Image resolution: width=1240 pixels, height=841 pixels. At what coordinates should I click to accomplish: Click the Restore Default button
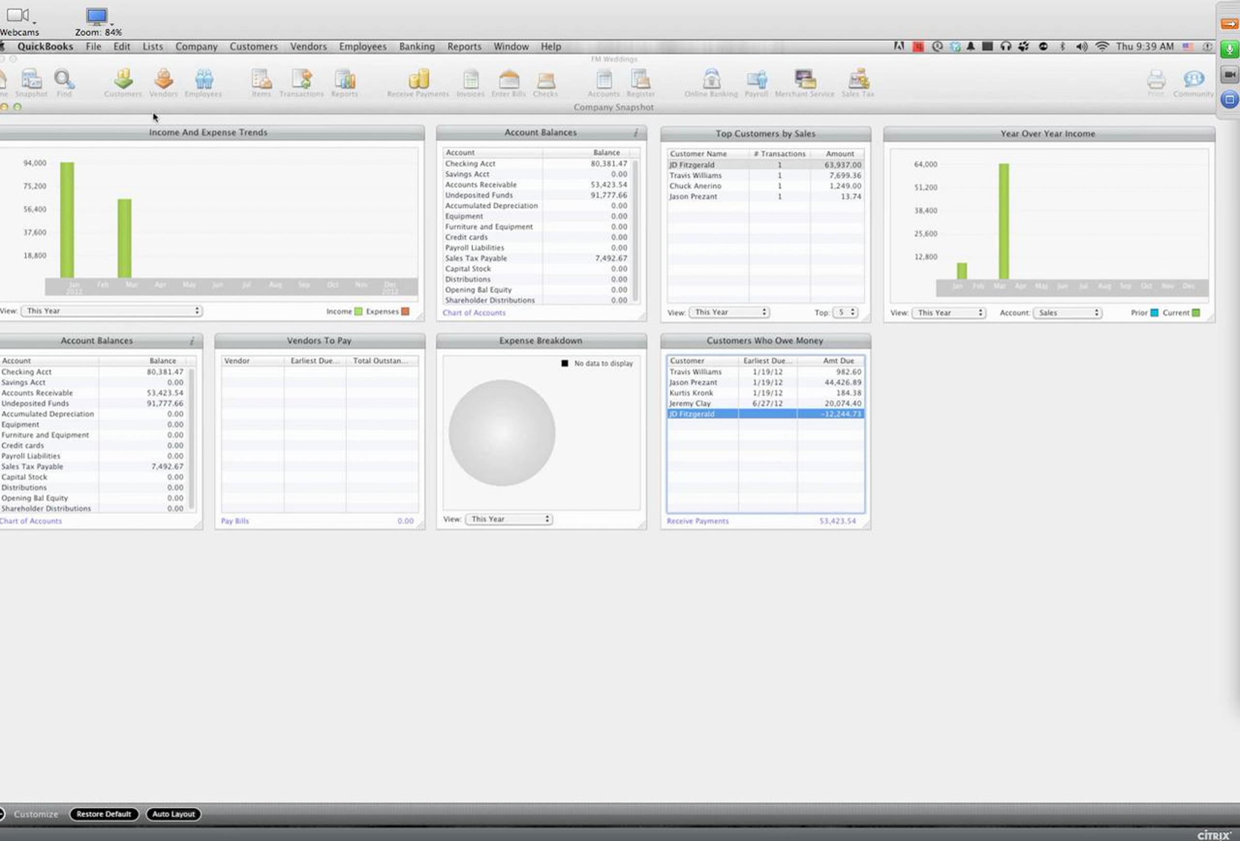coord(104,814)
